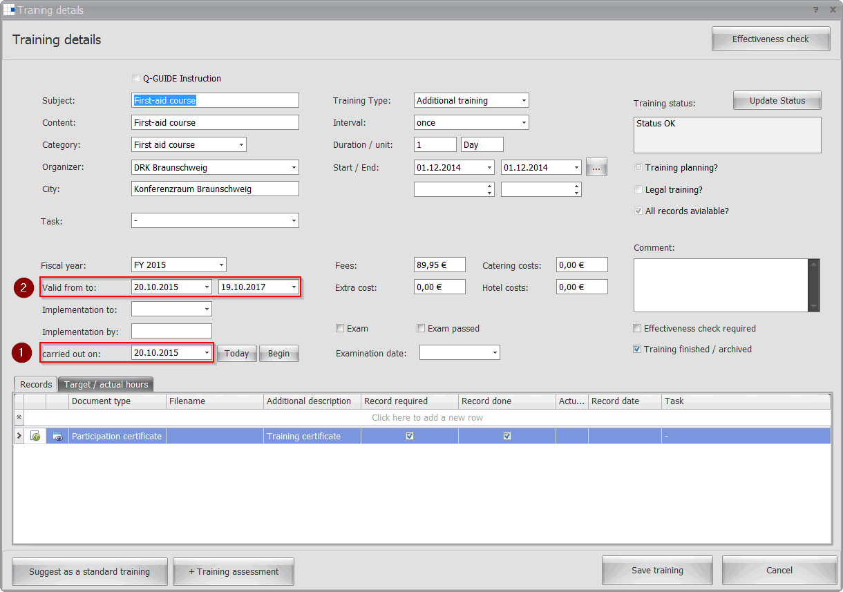Click the Extra cost field
Screen dimensions: 843x592
439,287
